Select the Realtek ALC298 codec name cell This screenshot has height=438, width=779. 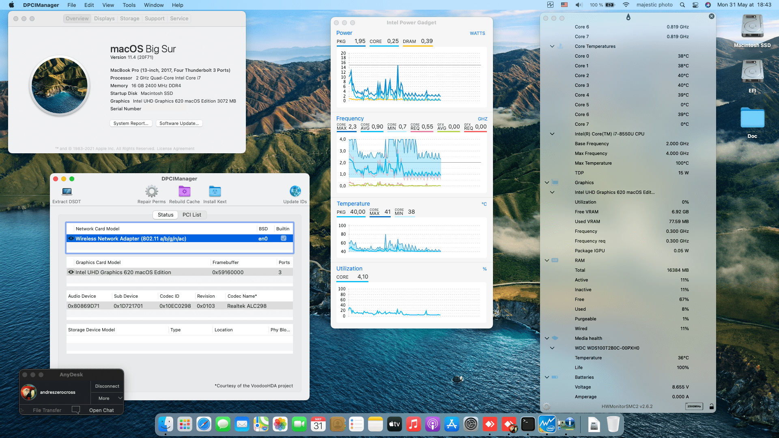pyautogui.click(x=247, y=306)
